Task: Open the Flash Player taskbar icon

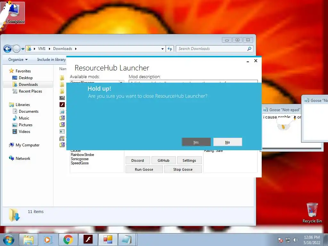Action: point(88,240)
